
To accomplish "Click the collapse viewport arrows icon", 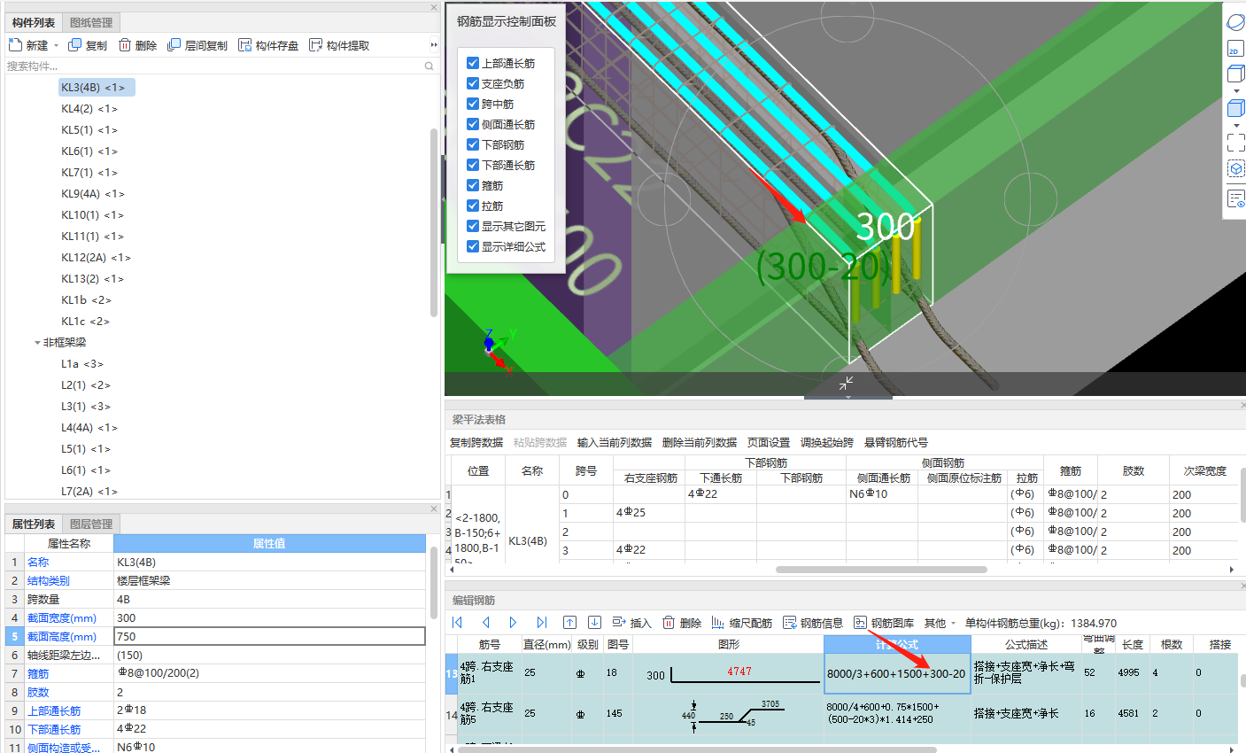I will (847, 383).
